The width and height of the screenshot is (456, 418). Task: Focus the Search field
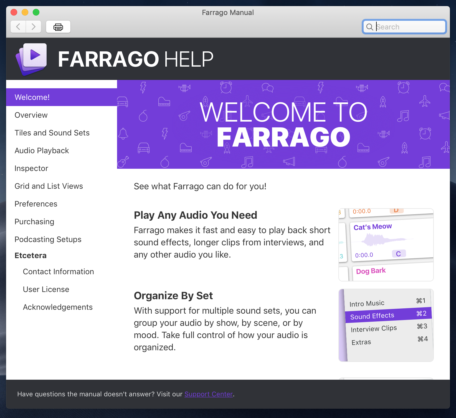[x=404, y=27]
